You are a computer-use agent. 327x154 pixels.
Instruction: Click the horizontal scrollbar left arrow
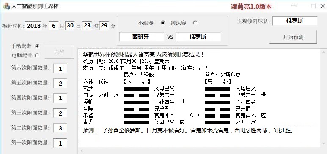(81, 151)
